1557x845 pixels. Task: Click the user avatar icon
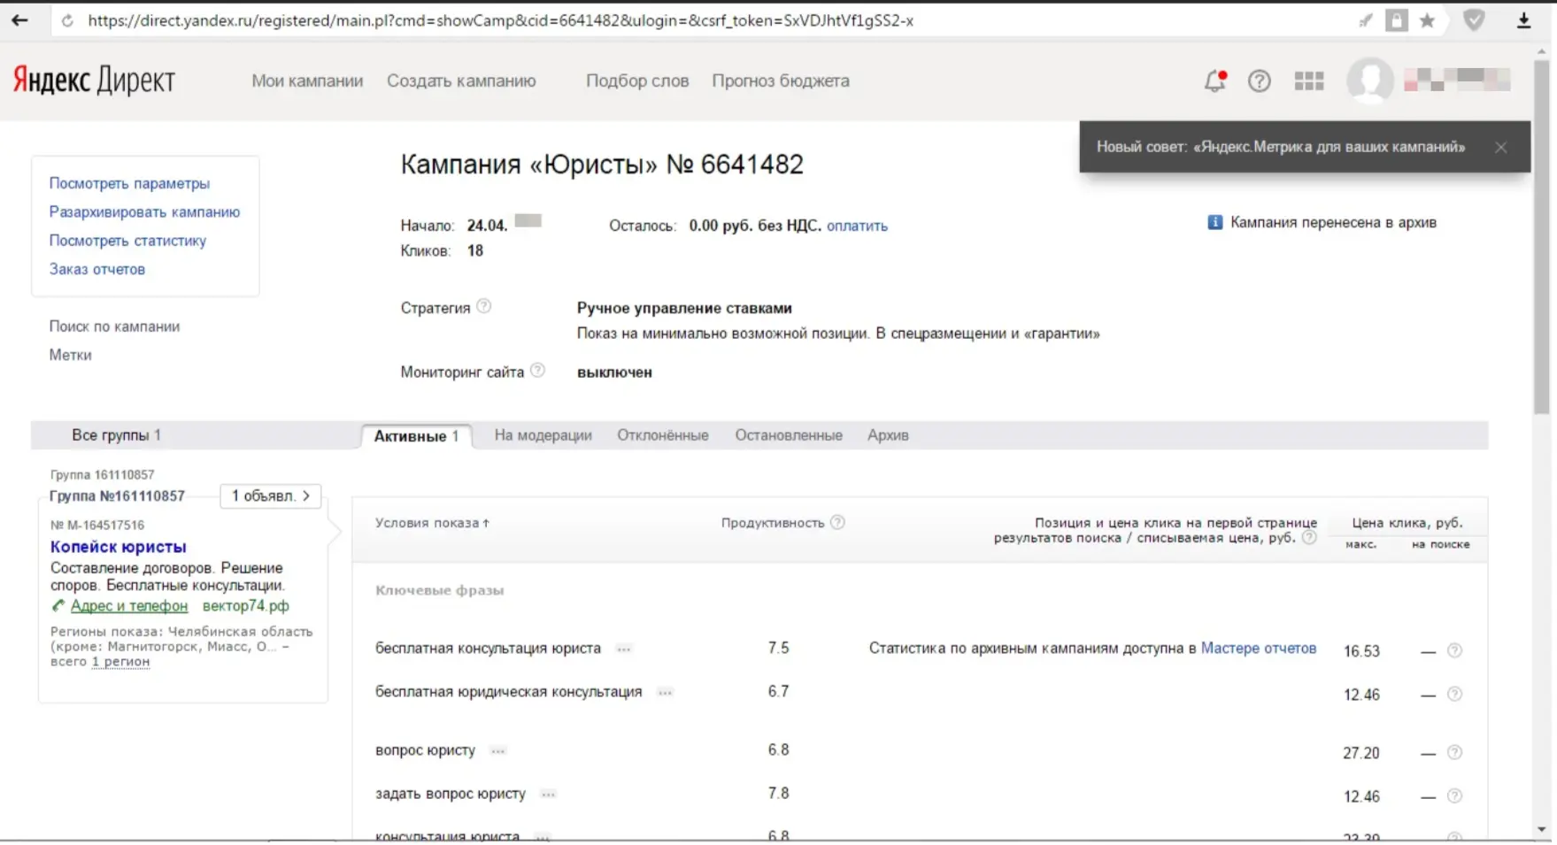coord(1369,81)
